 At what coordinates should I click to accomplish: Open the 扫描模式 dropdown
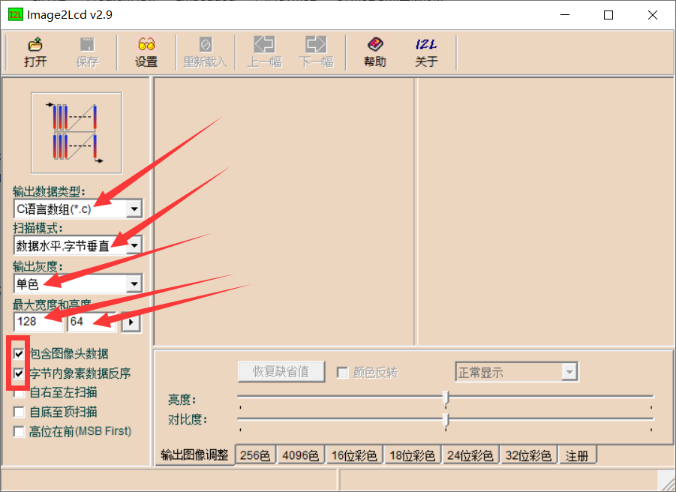(134, 245)
